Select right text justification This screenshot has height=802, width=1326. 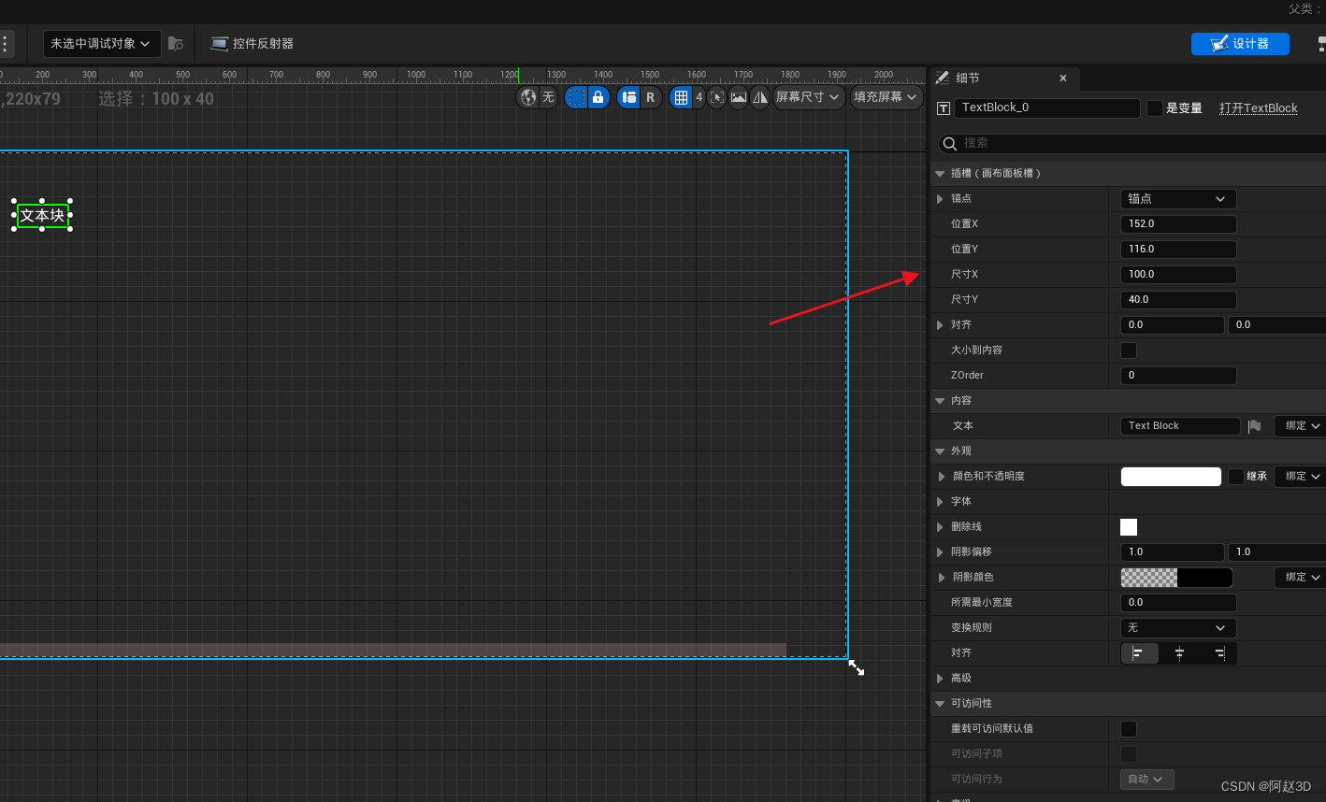coord(1219,653)
